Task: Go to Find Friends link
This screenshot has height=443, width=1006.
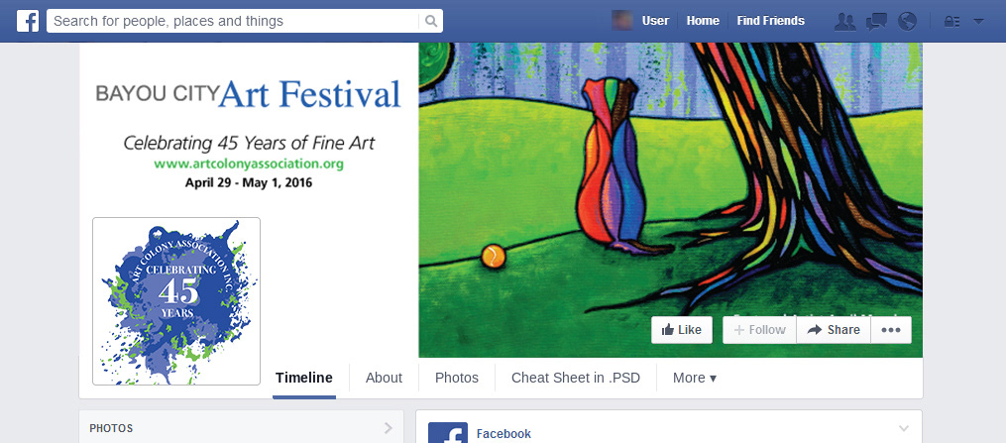Action: (770, 21)
